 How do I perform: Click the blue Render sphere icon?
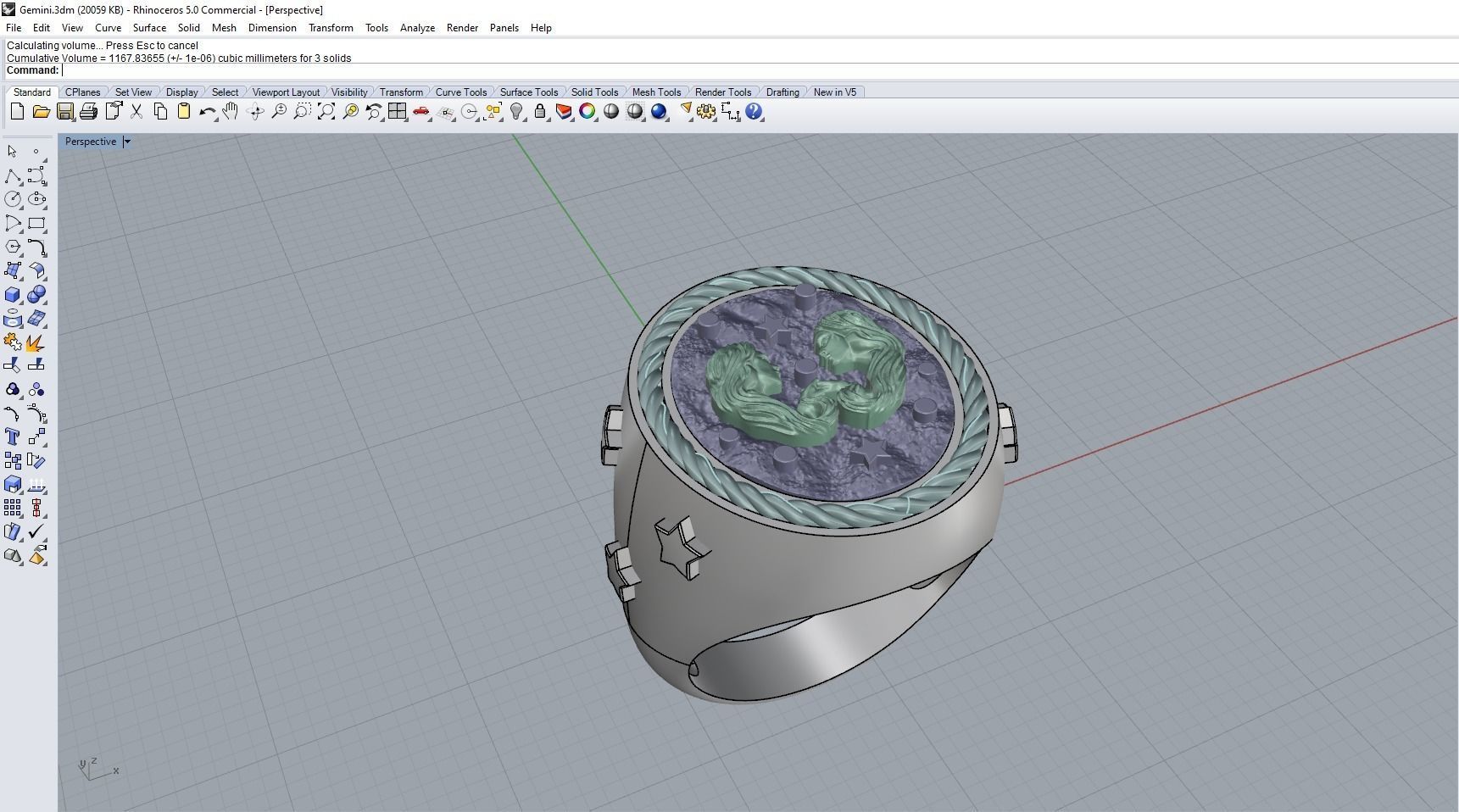pyautogui.click(x=659, y=111)
